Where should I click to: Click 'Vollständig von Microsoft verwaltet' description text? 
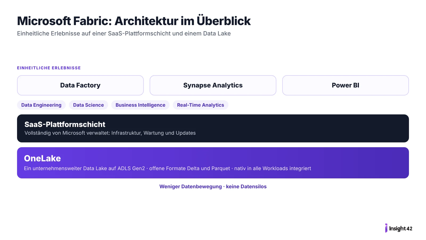point(110,133)
